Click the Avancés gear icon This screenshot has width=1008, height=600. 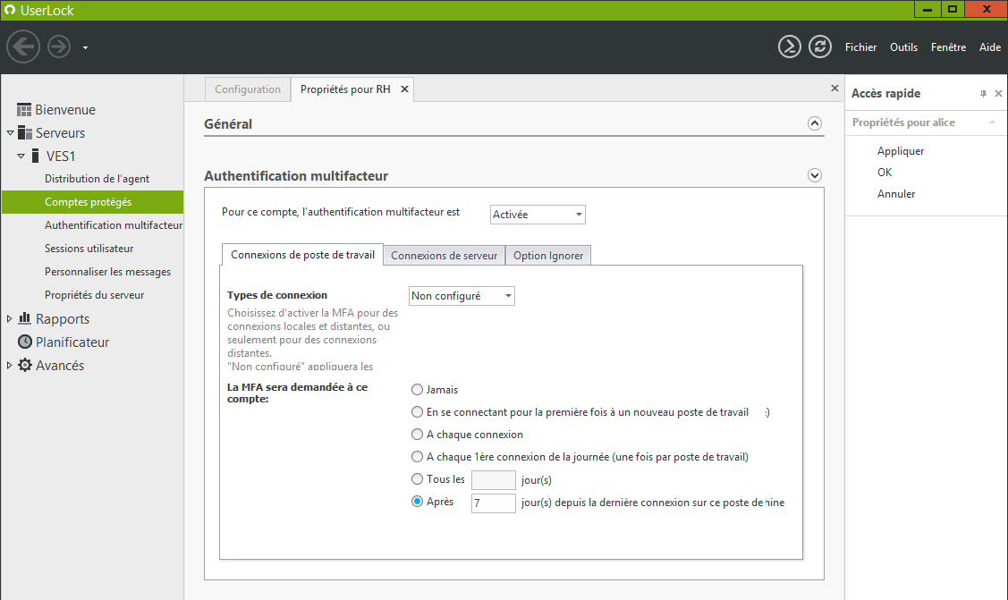(x=25, y=365)
